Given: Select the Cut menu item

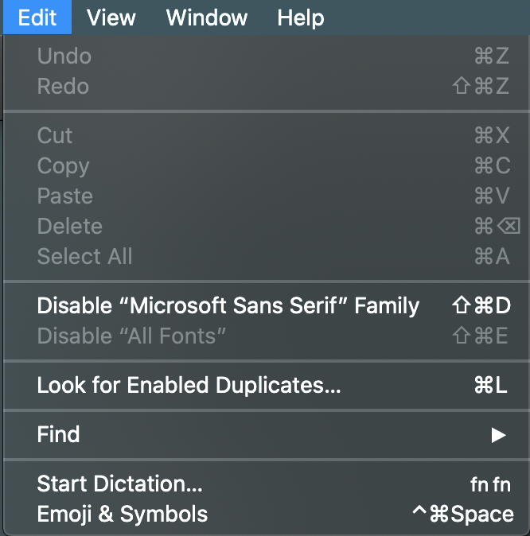Looking at the screenshot, I should [267, 135].
